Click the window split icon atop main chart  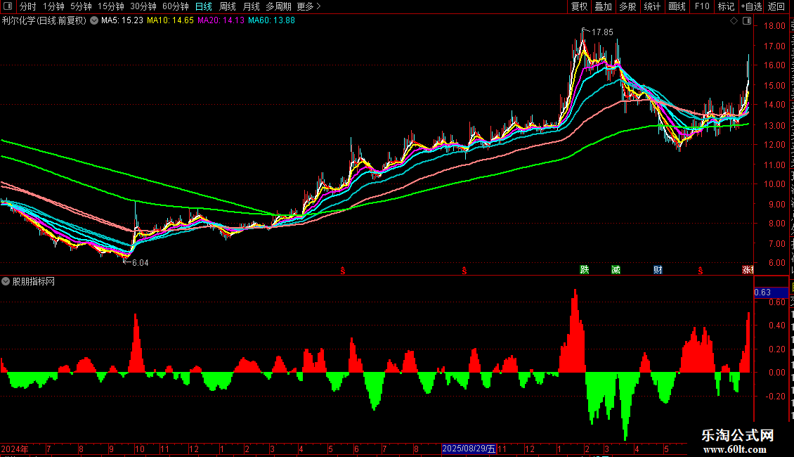click(x=747, y=21)
